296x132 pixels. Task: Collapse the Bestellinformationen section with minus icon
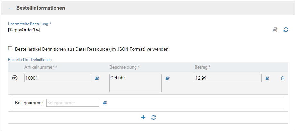(x=11, y=8)
